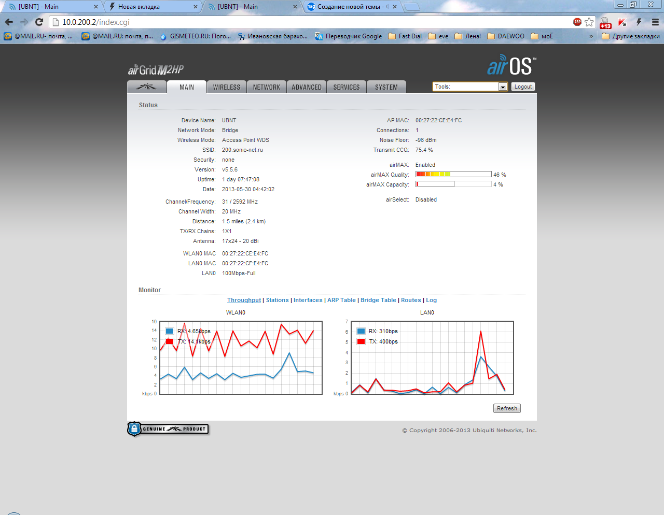
Task: Open the Fast Dial bookmark folder
Action: pyautogui.click(x=405, y=36)
